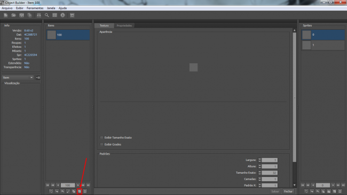
Task: Jump to last item in Items panel
Action: coord(88,185)
